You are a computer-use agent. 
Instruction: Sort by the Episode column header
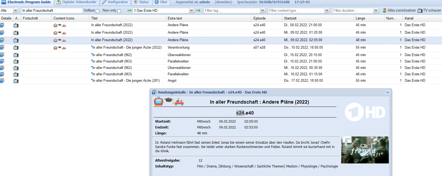[267, 18]
